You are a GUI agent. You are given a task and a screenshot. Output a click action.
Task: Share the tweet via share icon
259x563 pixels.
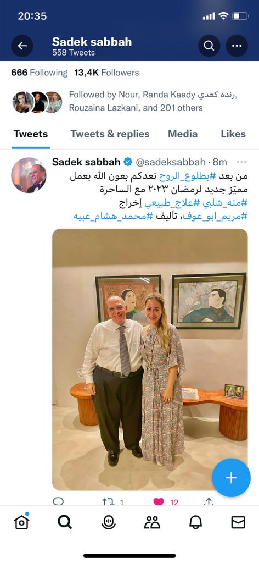point(209,502)
